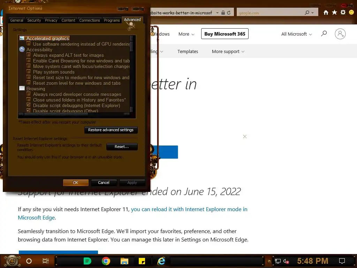Click Buy Microsoft 365 button
The width and height of the screenshot is (357, 268).
(225, 34)
